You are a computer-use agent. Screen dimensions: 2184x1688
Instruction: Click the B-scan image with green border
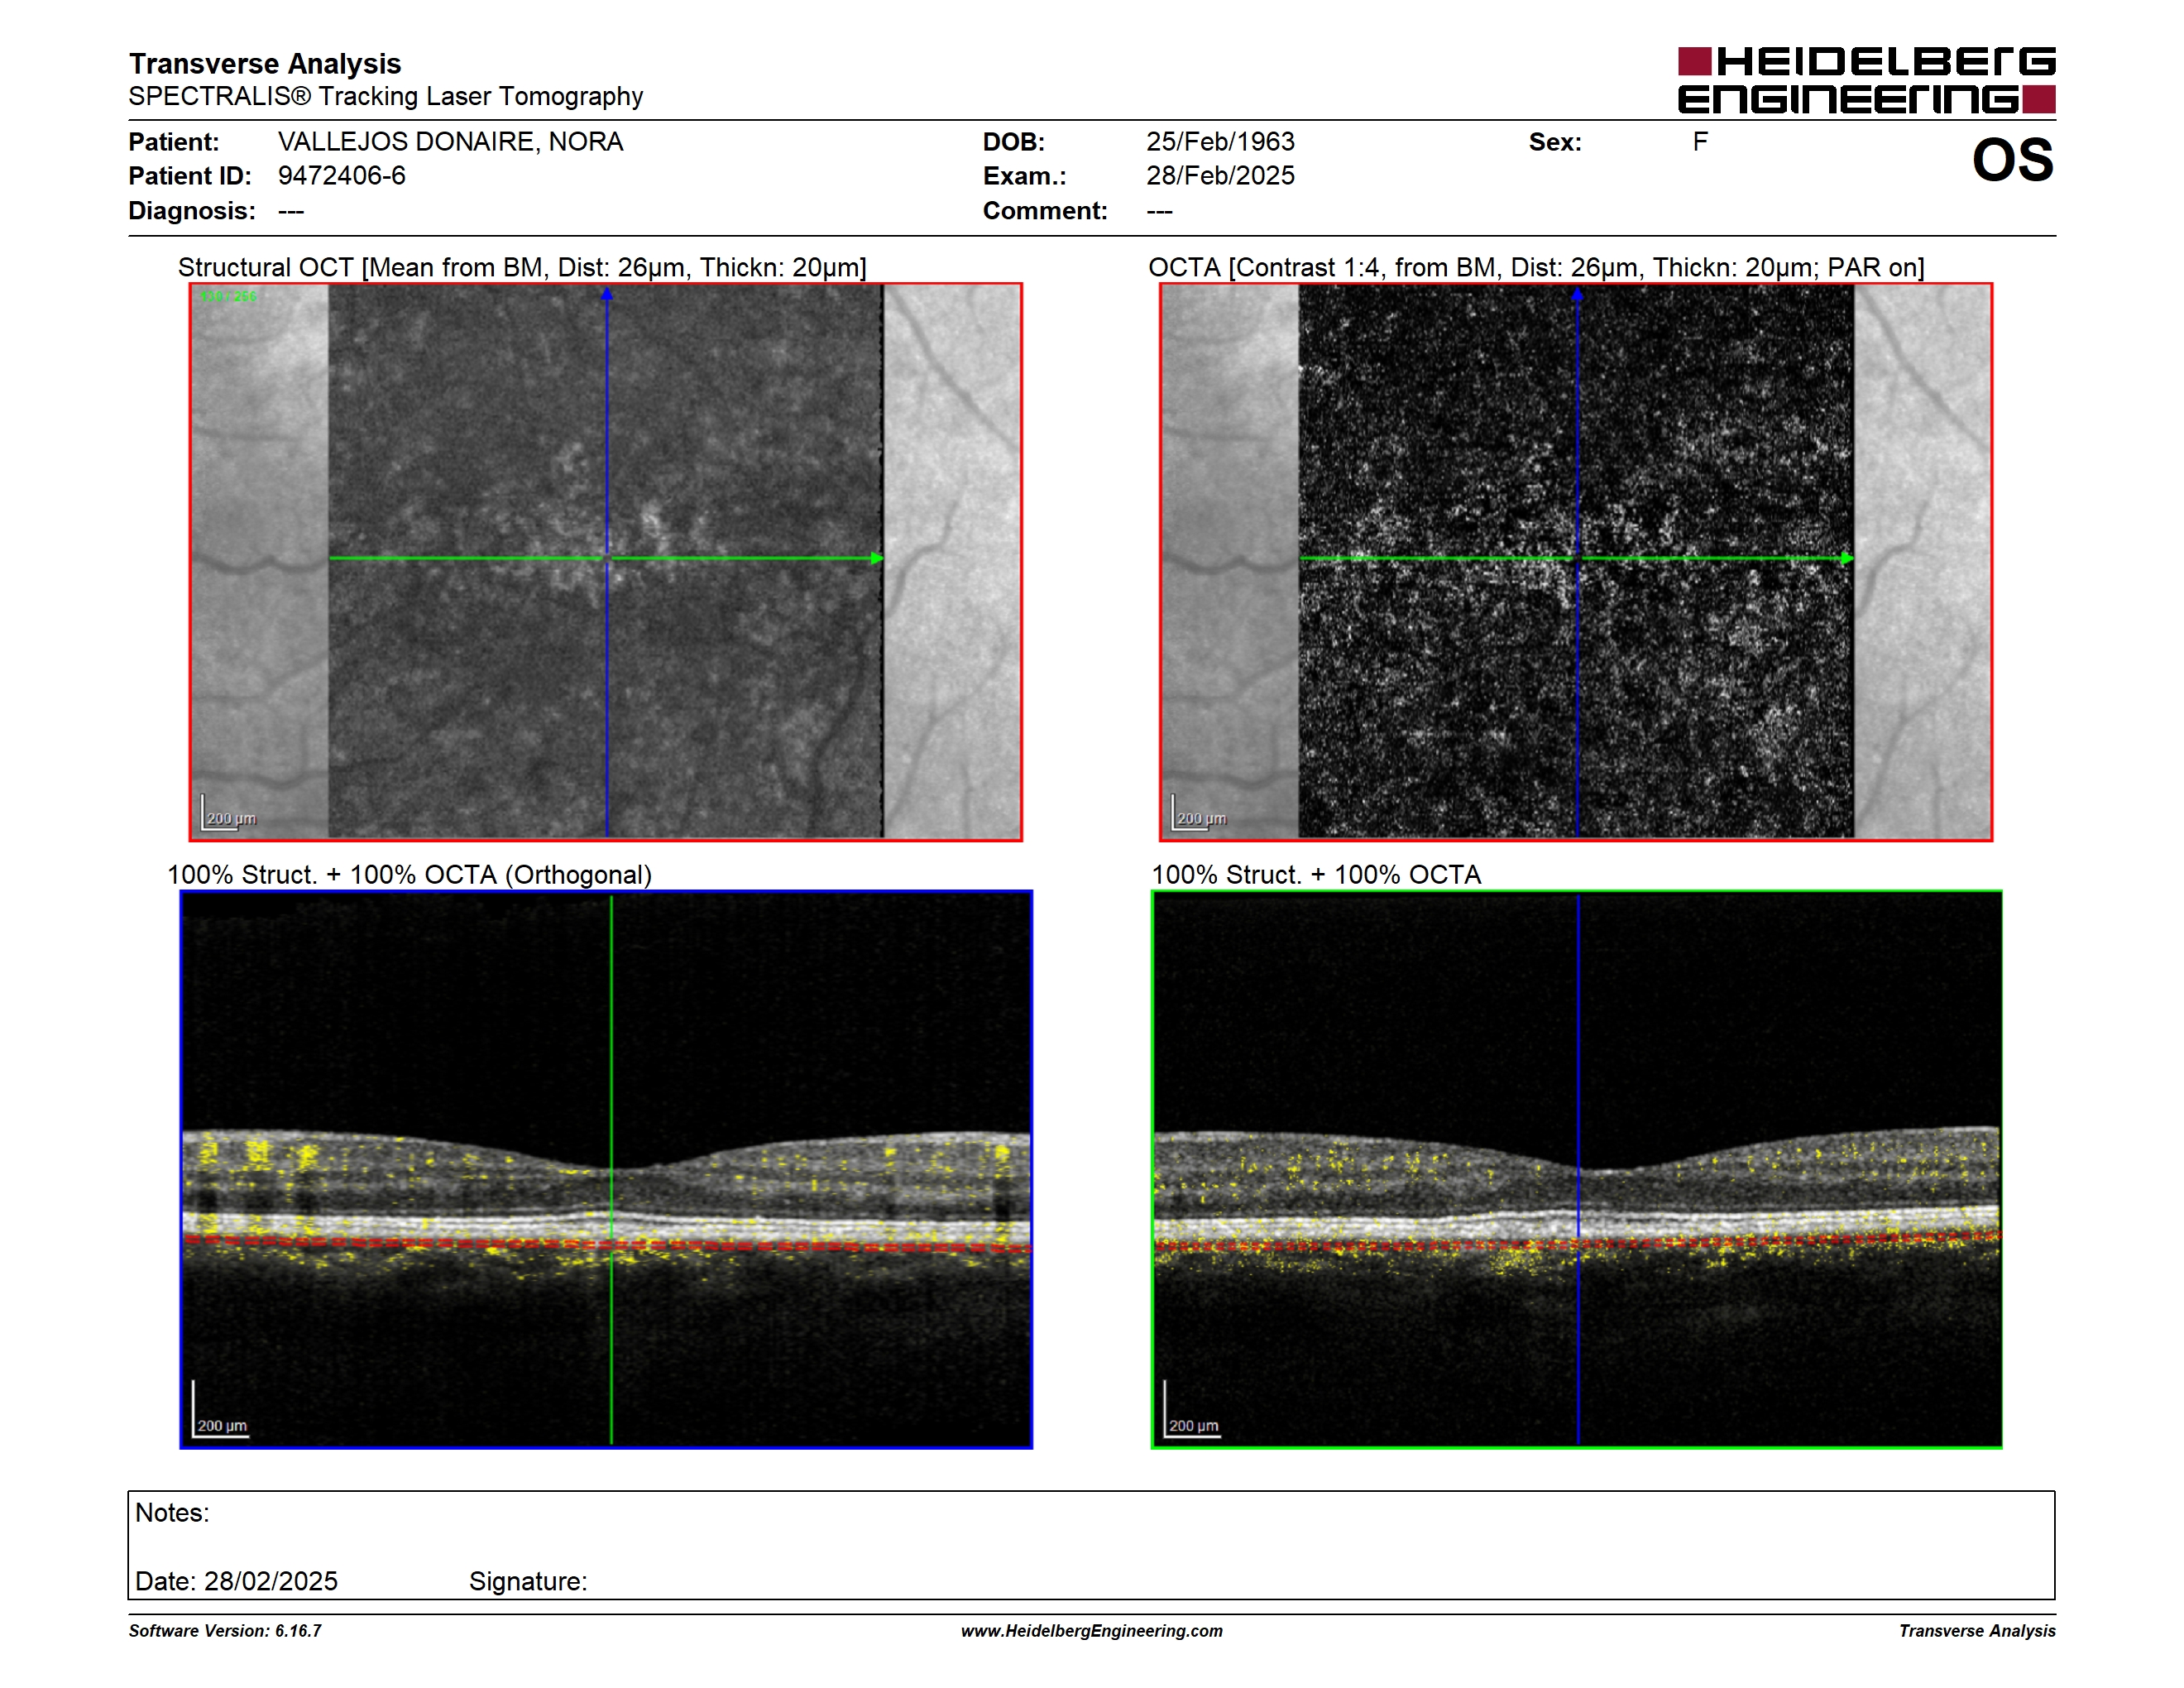click(1576, 1169)
